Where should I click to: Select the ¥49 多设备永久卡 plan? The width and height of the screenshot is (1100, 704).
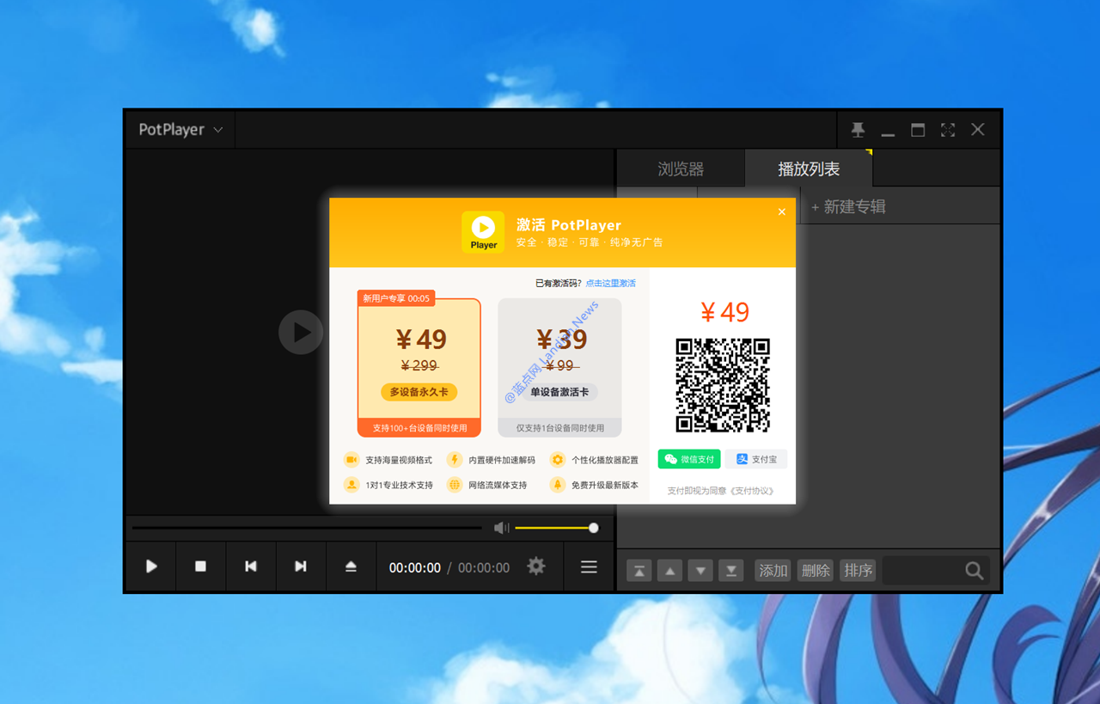point(419,367)
